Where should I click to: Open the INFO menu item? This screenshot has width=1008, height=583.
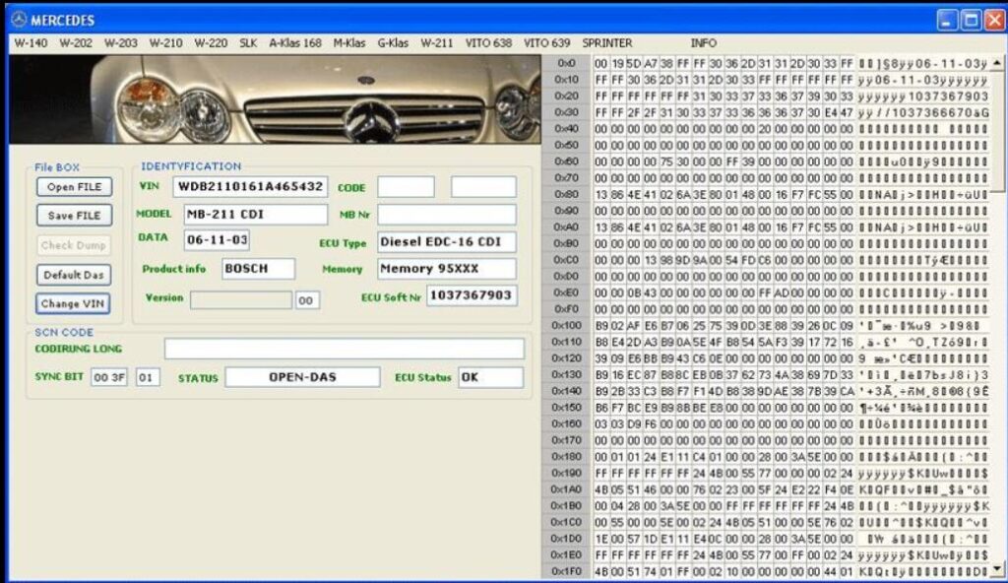(x=705, y=43)
